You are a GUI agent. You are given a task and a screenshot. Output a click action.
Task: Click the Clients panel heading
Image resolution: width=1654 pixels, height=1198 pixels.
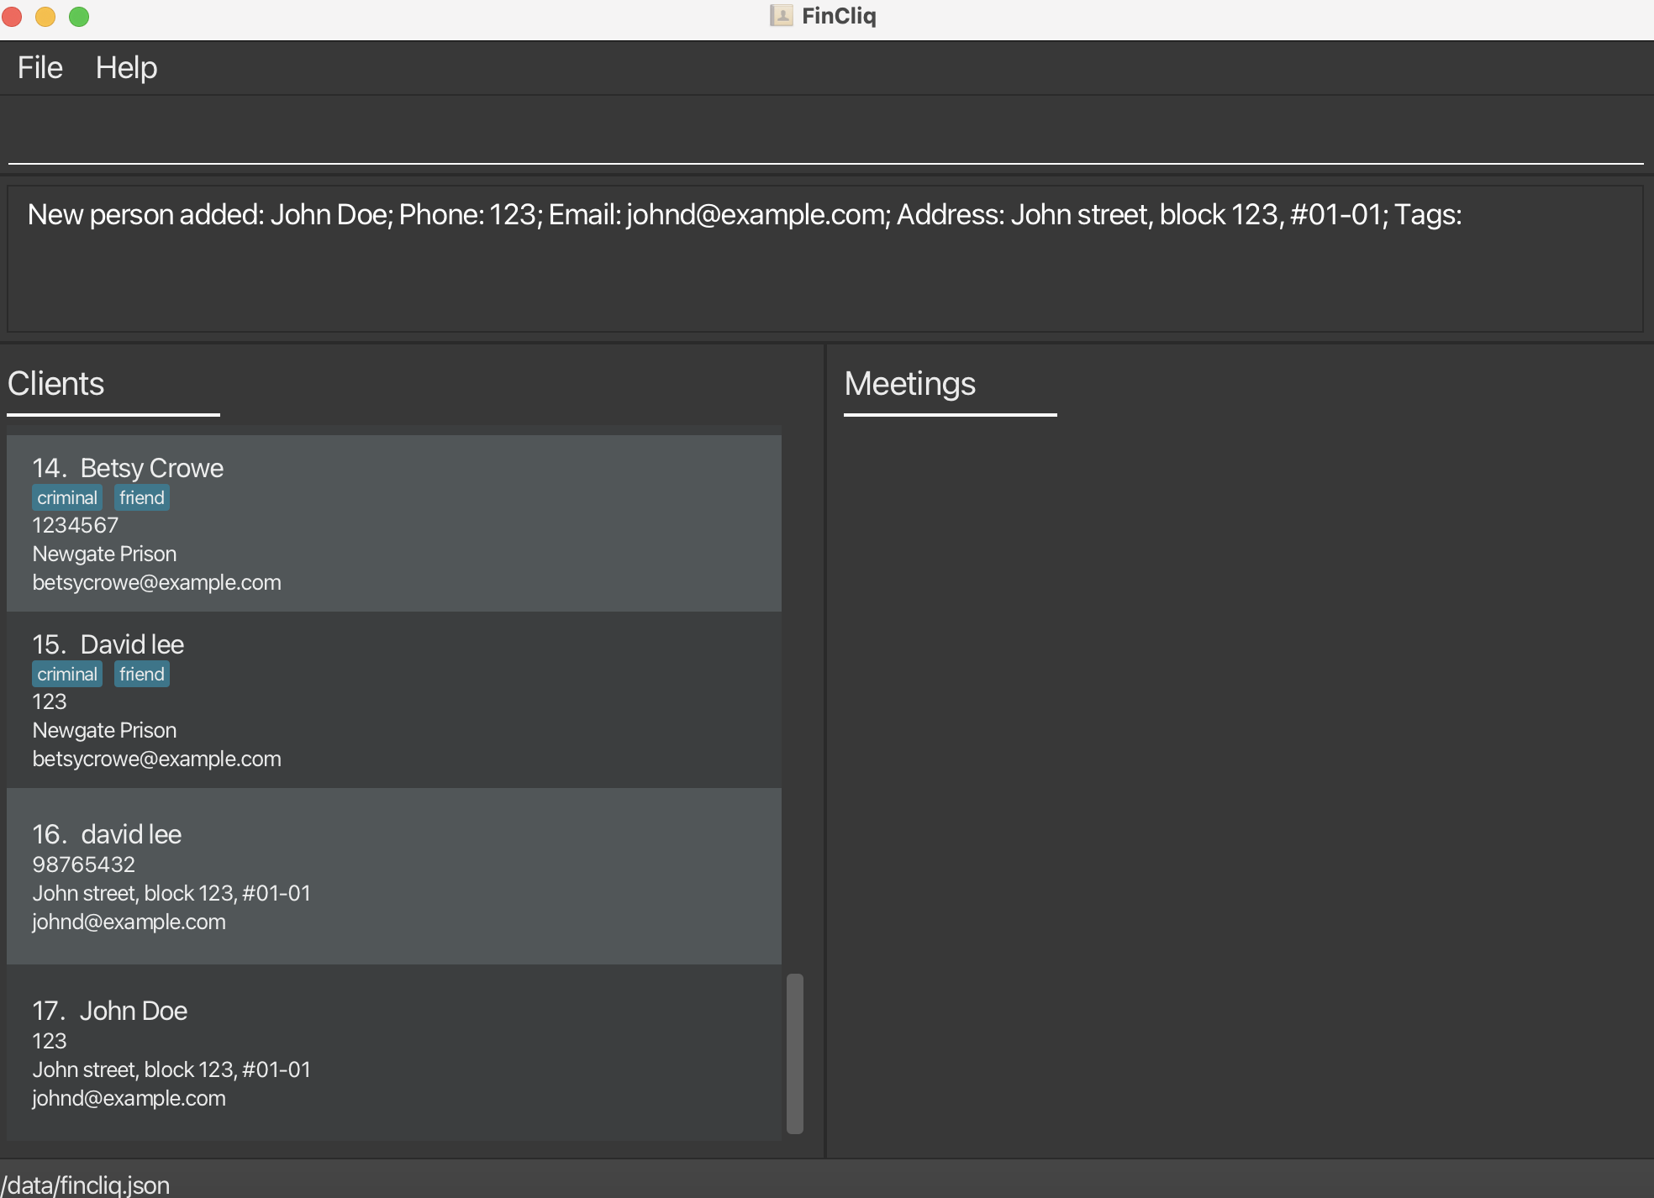55,384
